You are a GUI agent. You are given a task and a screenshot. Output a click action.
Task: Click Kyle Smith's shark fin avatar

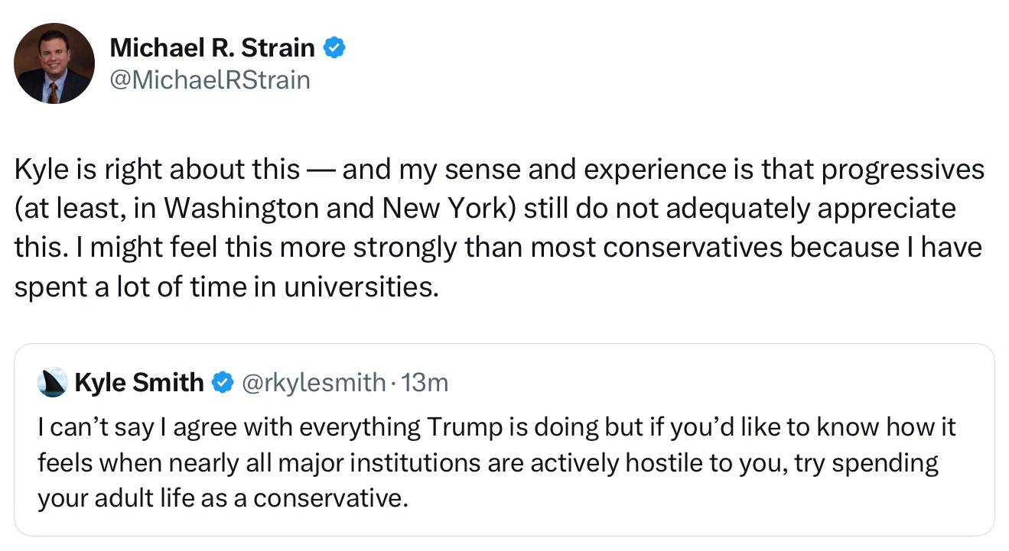(52, 382)
